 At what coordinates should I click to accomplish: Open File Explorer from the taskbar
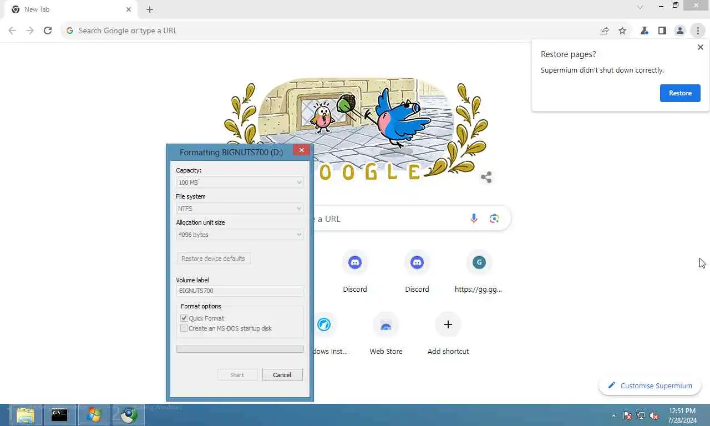click(x=26, y=415)
